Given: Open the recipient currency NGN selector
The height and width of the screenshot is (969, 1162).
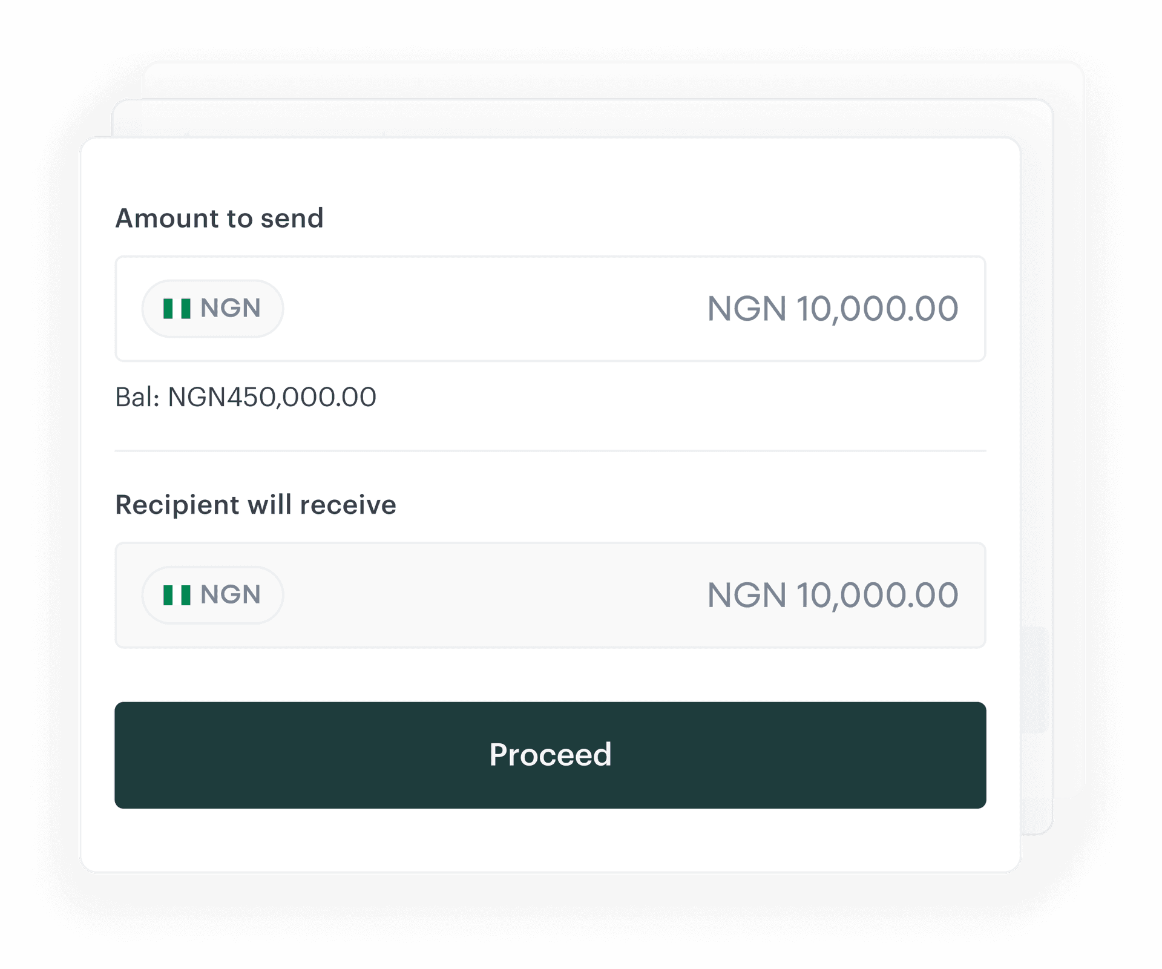Looking at the screenshot, I should coord(212,595).
